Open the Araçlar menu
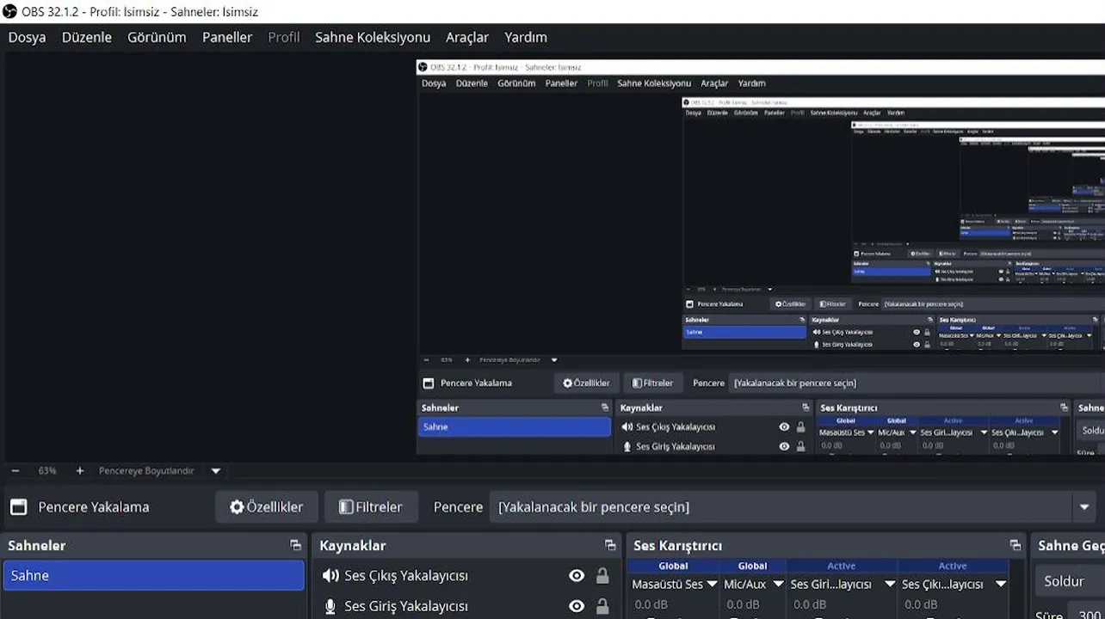The width and height of the screenshot is (1105, 619). [467, 37]
